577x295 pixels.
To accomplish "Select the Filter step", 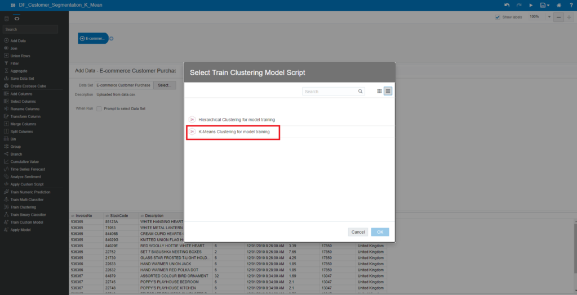I will point(14,63).
